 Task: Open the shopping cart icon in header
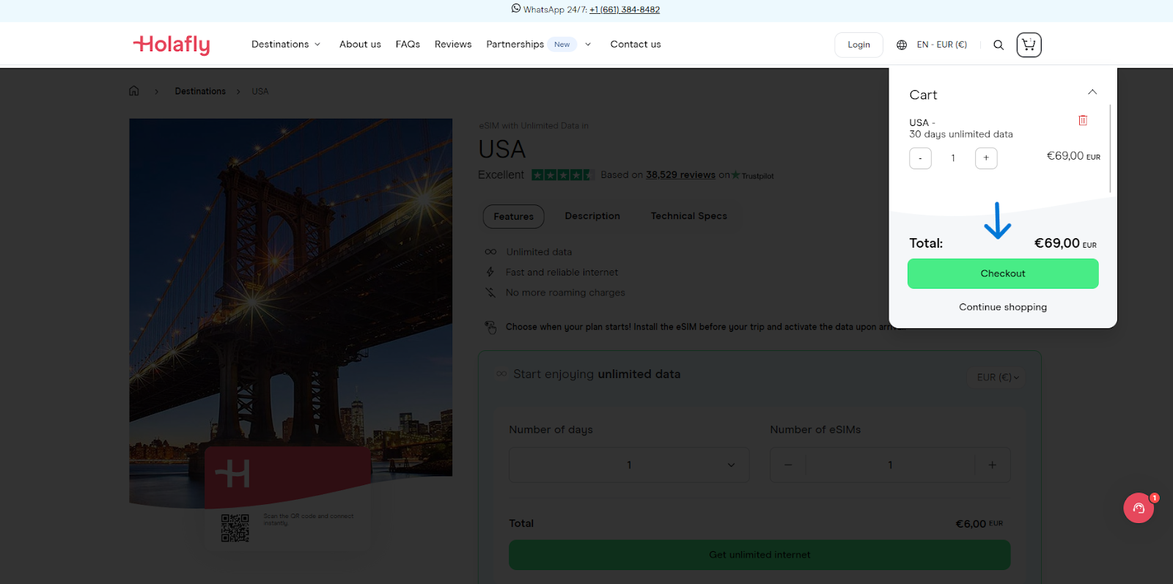click(x=1029, y=45)
